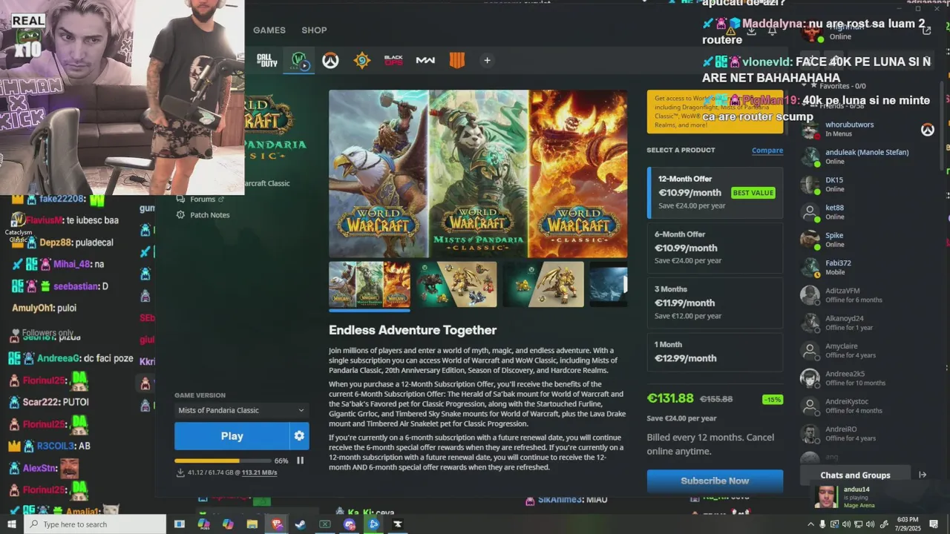Open the downloads icon in header
This screenshot has width=950, height=534.
click(x=752, y=30)
